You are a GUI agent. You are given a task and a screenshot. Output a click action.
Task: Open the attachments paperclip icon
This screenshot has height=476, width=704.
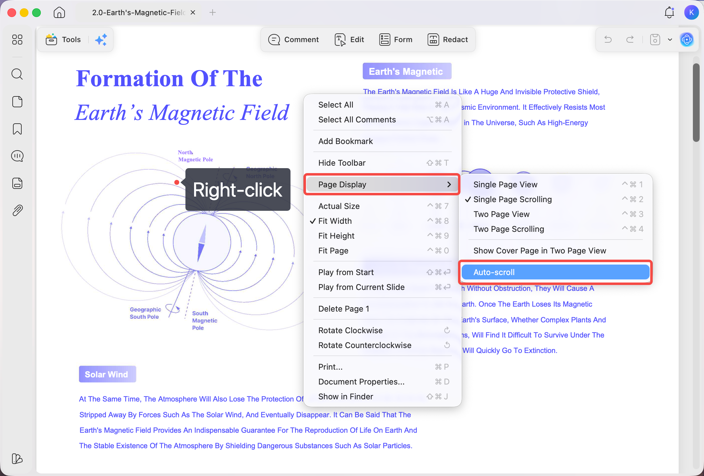(17, 210)
